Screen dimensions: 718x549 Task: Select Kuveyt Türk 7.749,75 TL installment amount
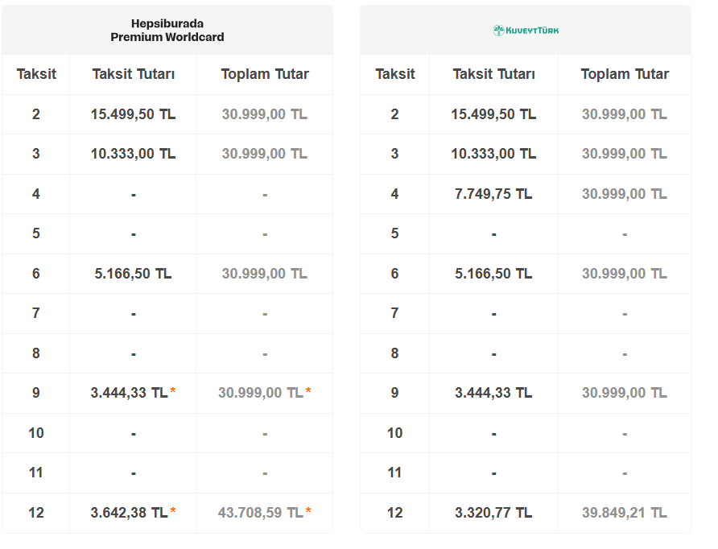[x=493, y=194]
